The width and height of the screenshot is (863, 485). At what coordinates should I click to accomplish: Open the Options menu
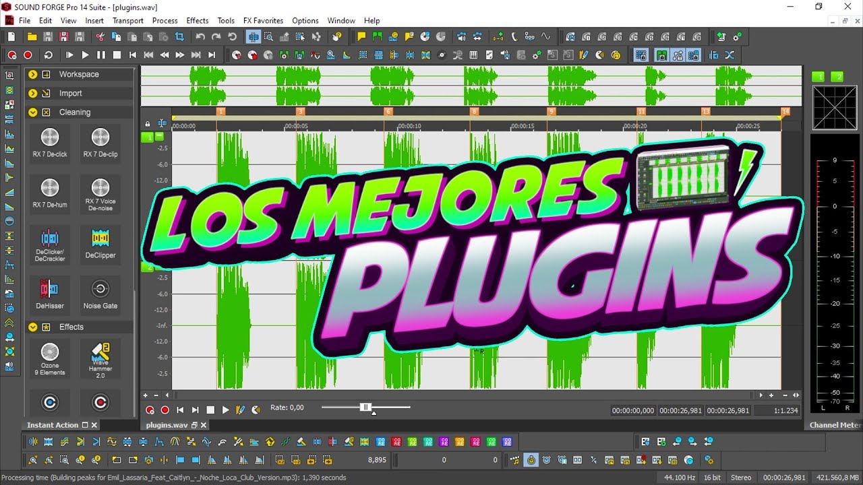(305, 20)
